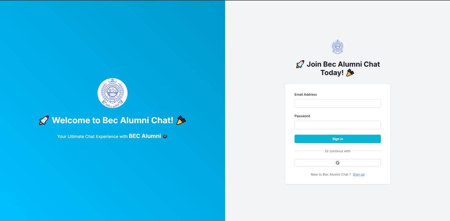Focus the Password input field
Image resolution: width=450 pixels, height=221 pixels.
337,125
